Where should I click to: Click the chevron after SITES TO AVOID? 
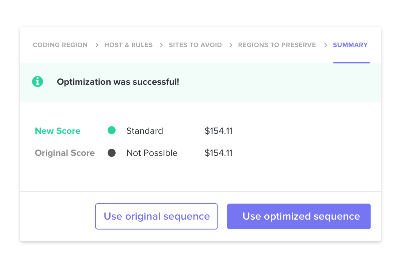(231, 45)
